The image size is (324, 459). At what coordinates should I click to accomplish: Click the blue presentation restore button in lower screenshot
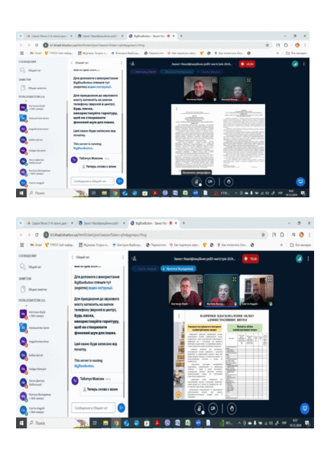pyautogui.click(x=305, y=409)
